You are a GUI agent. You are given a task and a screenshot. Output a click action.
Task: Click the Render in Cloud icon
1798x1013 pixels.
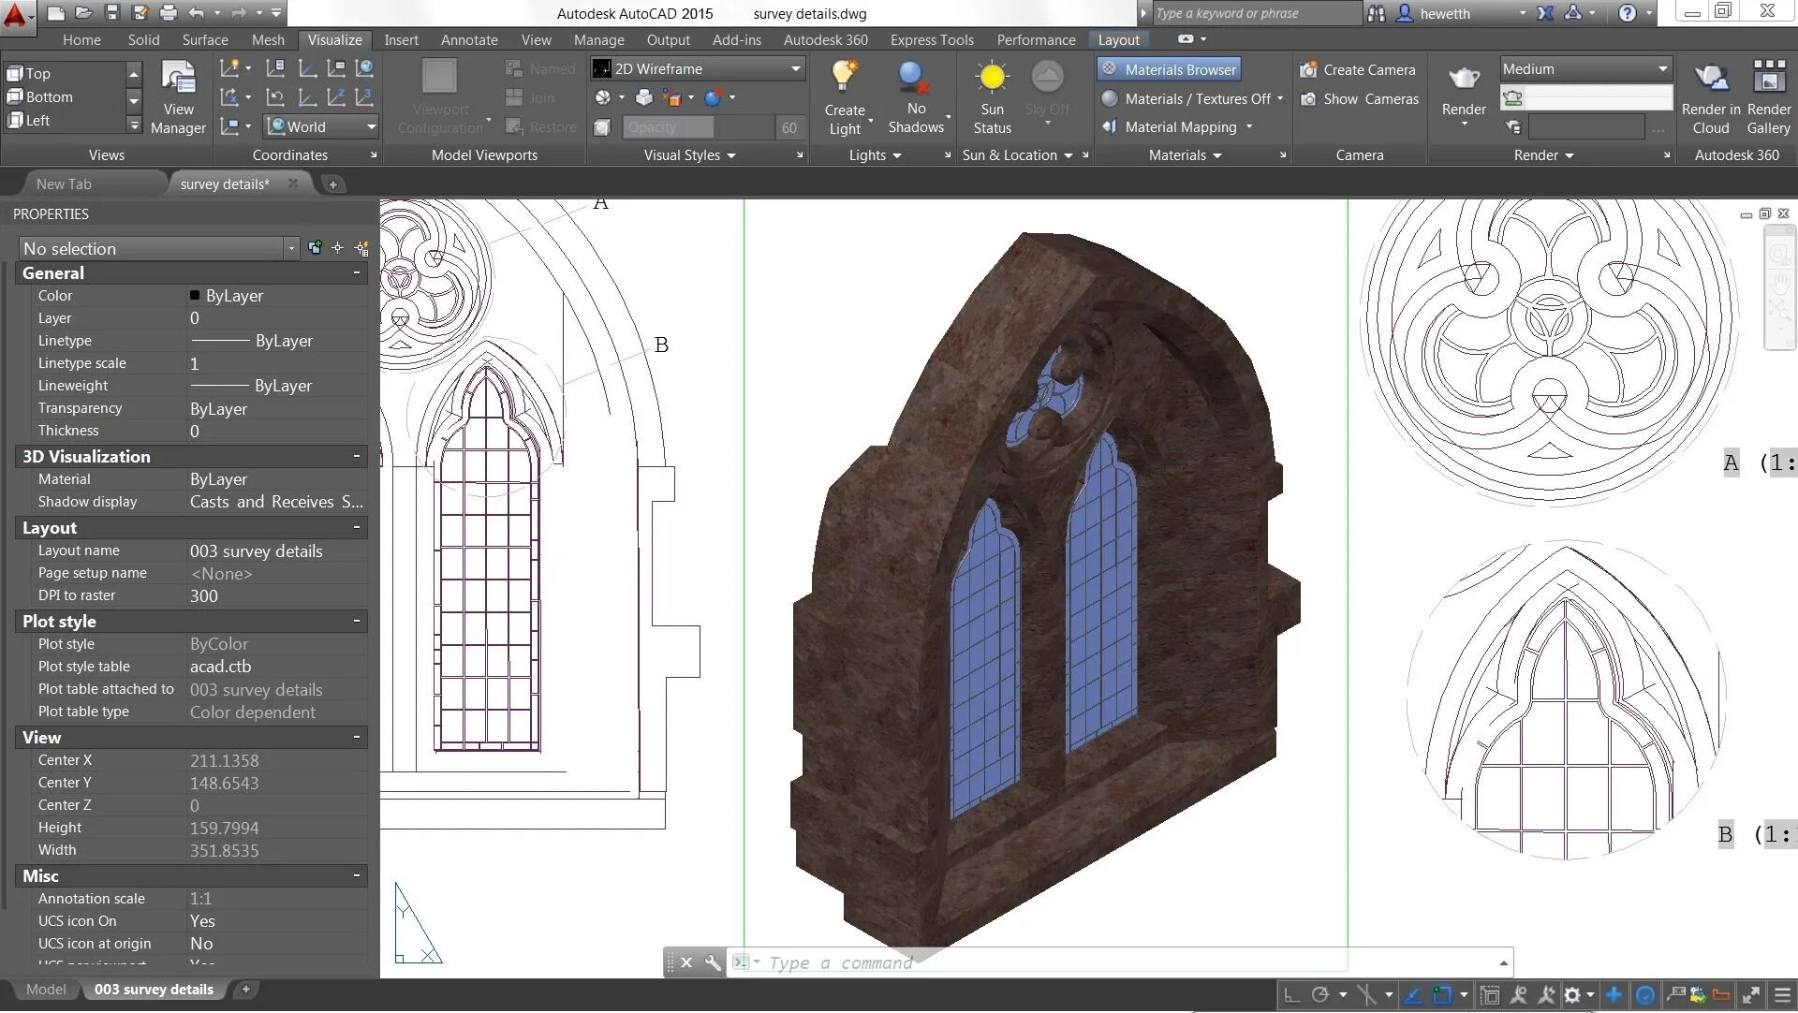click(1710, 78)
